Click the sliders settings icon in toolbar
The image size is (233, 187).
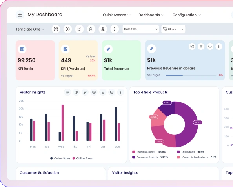[103, 29]
